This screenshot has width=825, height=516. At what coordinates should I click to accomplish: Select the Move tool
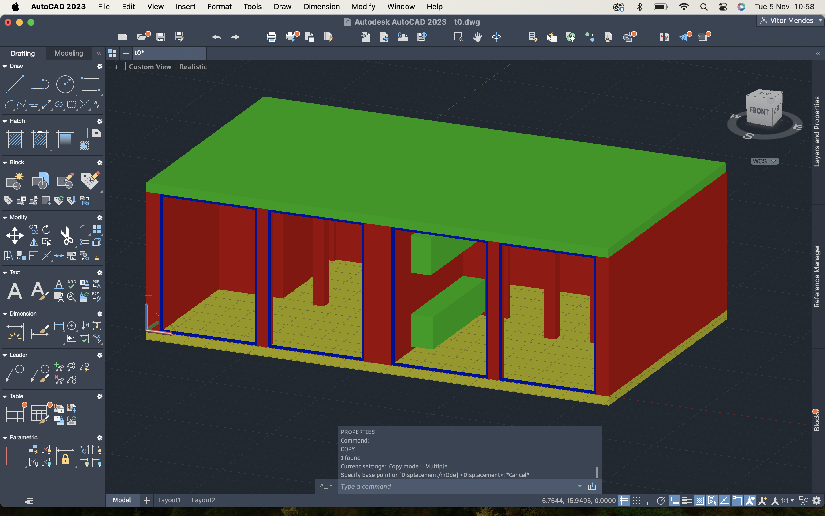click(x=15, y=235)
